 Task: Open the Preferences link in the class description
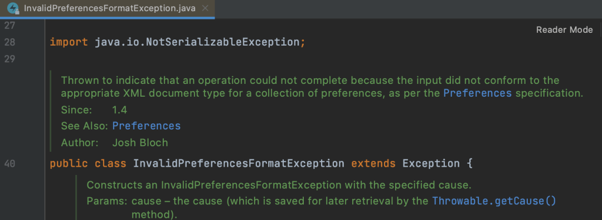[477, 93]
